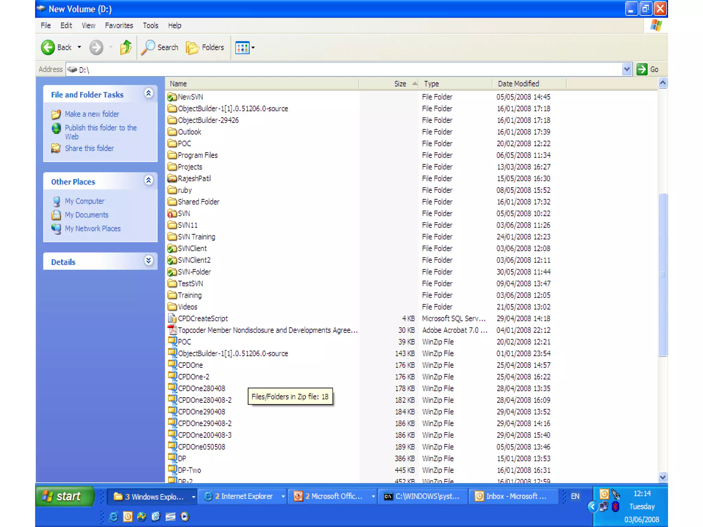This screenshot has width=703, height=527.
Task: Select the CPDOne050508 WinZip file icon
Action: pos(172,446)
